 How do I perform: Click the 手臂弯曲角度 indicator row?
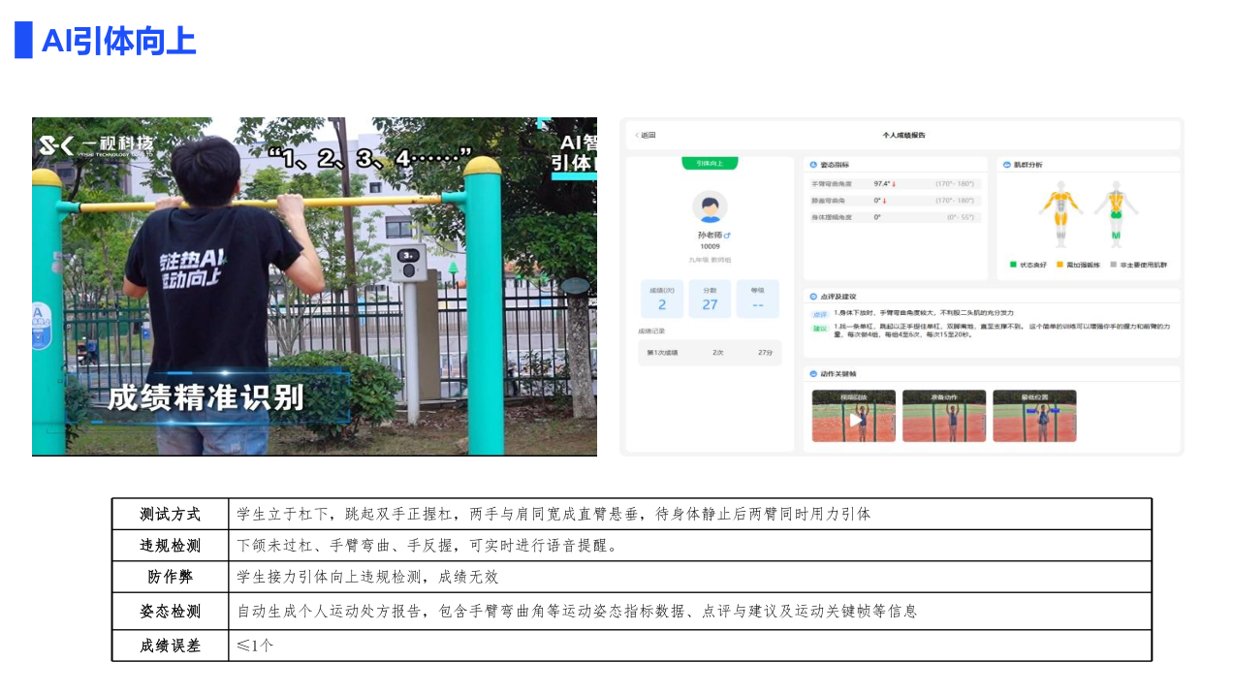895,183
